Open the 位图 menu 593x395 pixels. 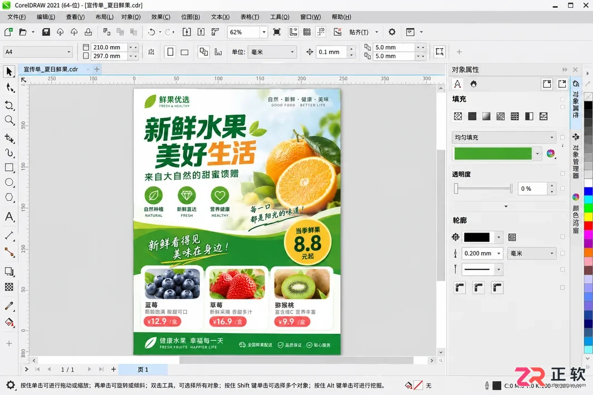coord(190,17)
